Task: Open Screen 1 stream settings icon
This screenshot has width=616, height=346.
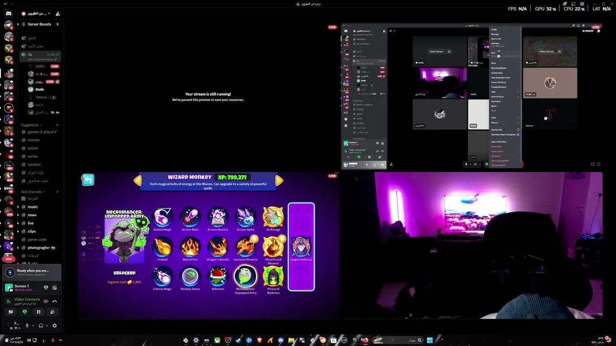Action: coord(54,287)
